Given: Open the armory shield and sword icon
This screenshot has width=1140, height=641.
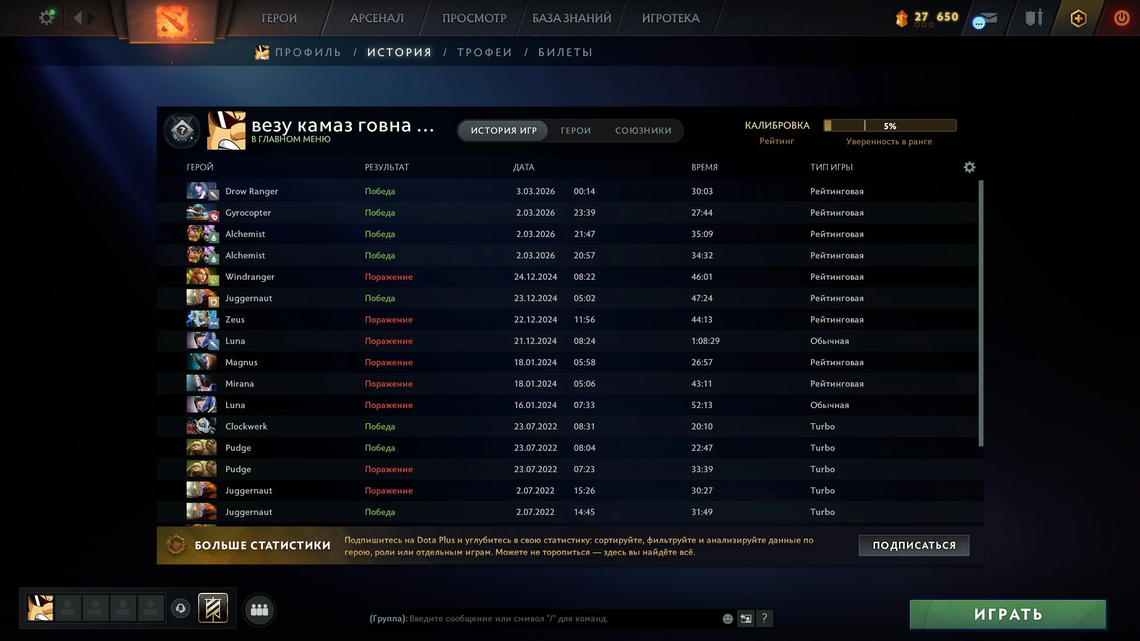Looking at the screenshot, I should (1034, 18).
